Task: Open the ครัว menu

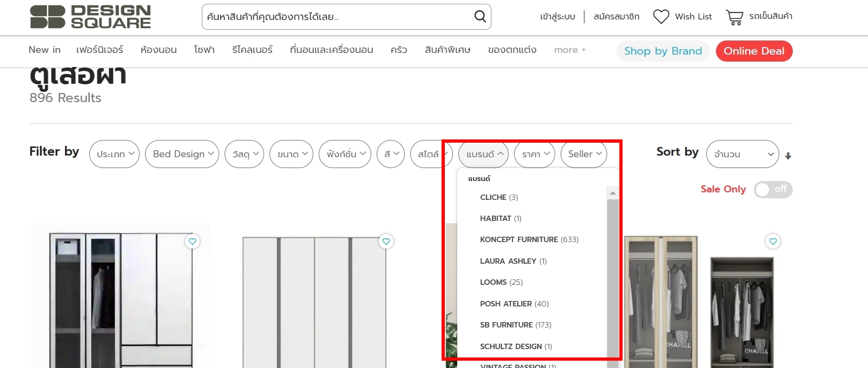Action: pyautogui.click(x=399, y=50)
